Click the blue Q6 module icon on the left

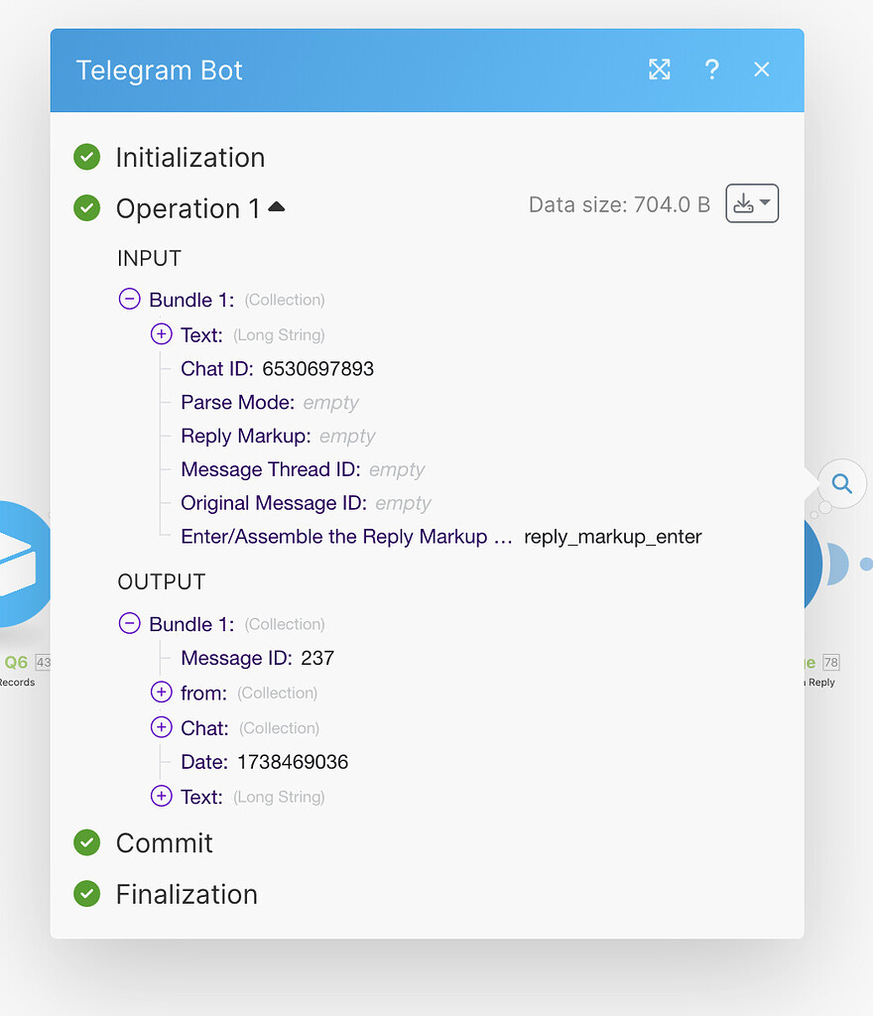click(18, 566)
